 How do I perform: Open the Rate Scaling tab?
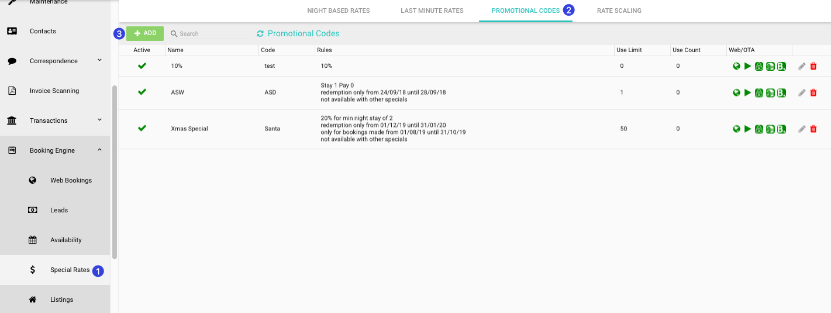coord(619,11)
